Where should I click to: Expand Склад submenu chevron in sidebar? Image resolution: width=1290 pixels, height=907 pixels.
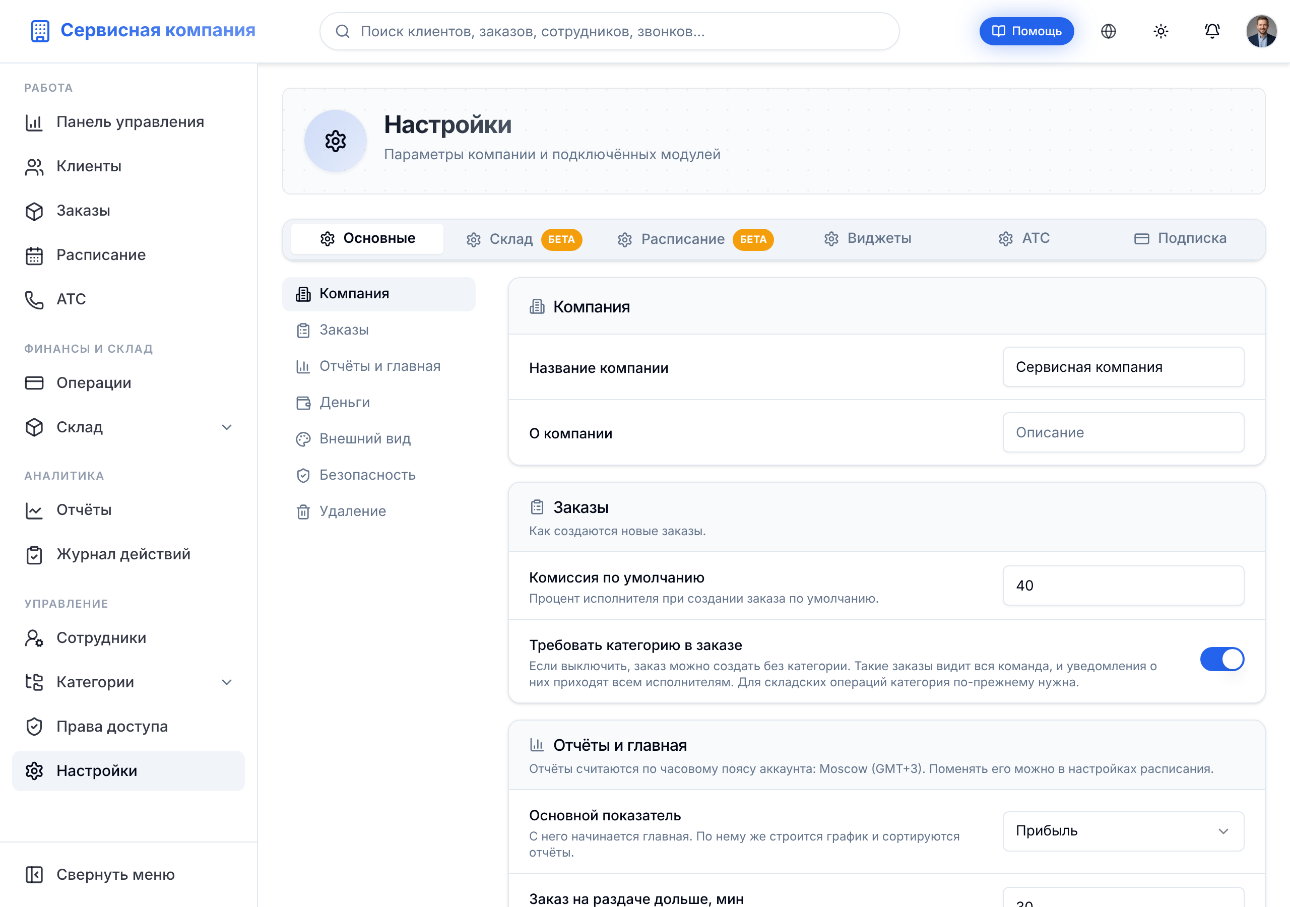coord(226,428)
